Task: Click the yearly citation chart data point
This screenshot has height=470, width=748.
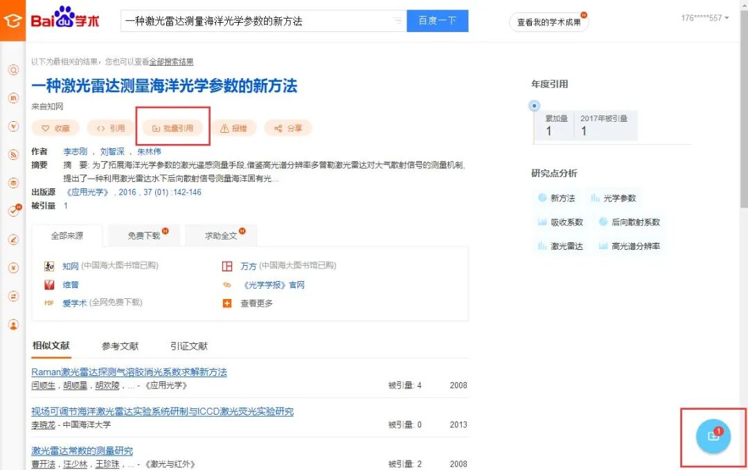Action: [534, 106]
